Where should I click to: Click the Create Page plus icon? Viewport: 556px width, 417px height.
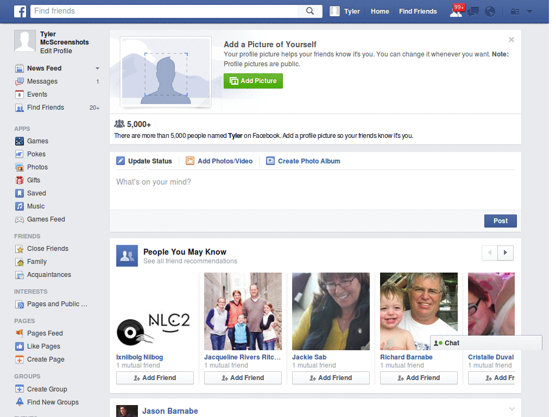coord(20,359)
